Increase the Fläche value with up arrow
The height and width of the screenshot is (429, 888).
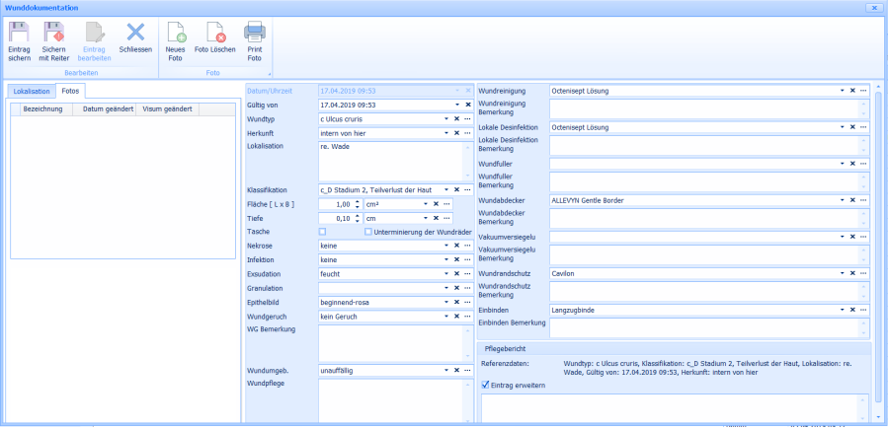pyautogui.click(x=358, y=200)
